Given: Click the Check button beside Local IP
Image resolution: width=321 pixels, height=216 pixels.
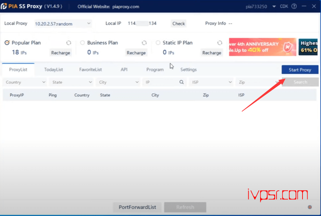Looking at the screenshot, I should pos(178,23).
